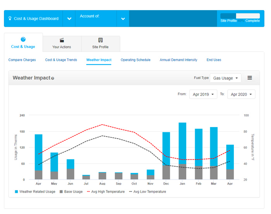This screenshot has height=214, width=271.
Task: Open the To date Apr 2020 dropdown
Action: [241, 94]
